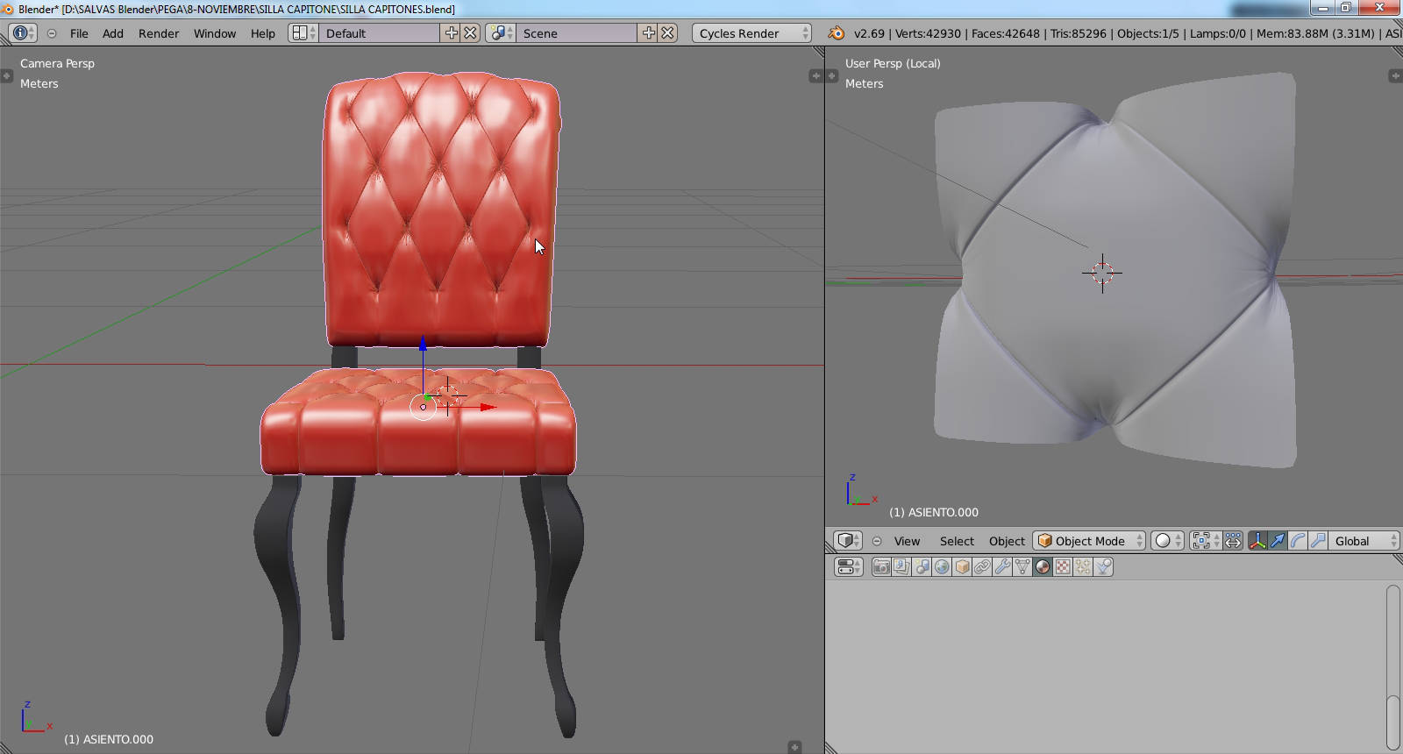
Task: Enable the translate manipulator
Action: coord(1278,541)
